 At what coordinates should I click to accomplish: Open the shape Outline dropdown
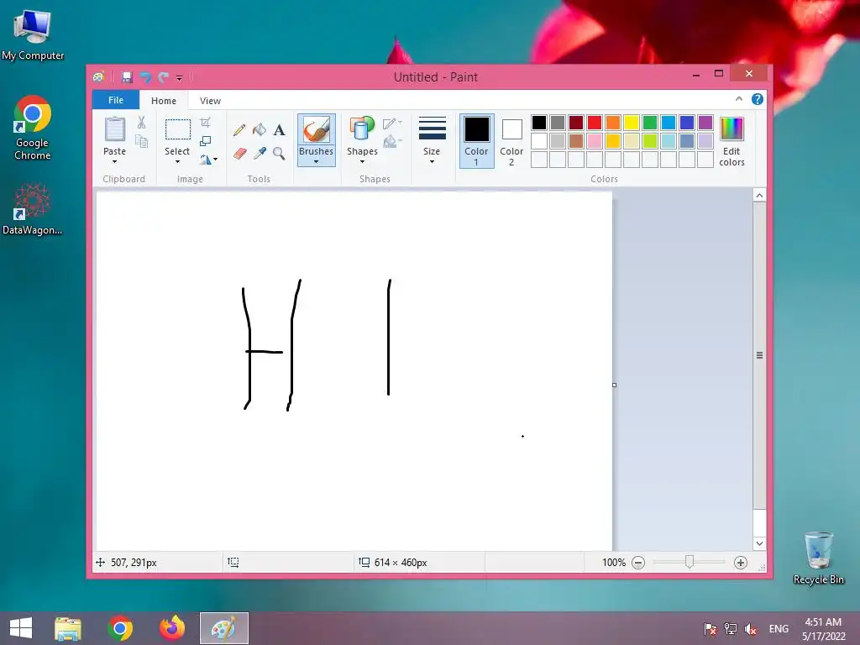coord(393,123)
